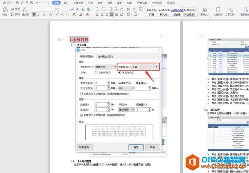
Task: Center align text in ribbon
Action: click(102, 14)
